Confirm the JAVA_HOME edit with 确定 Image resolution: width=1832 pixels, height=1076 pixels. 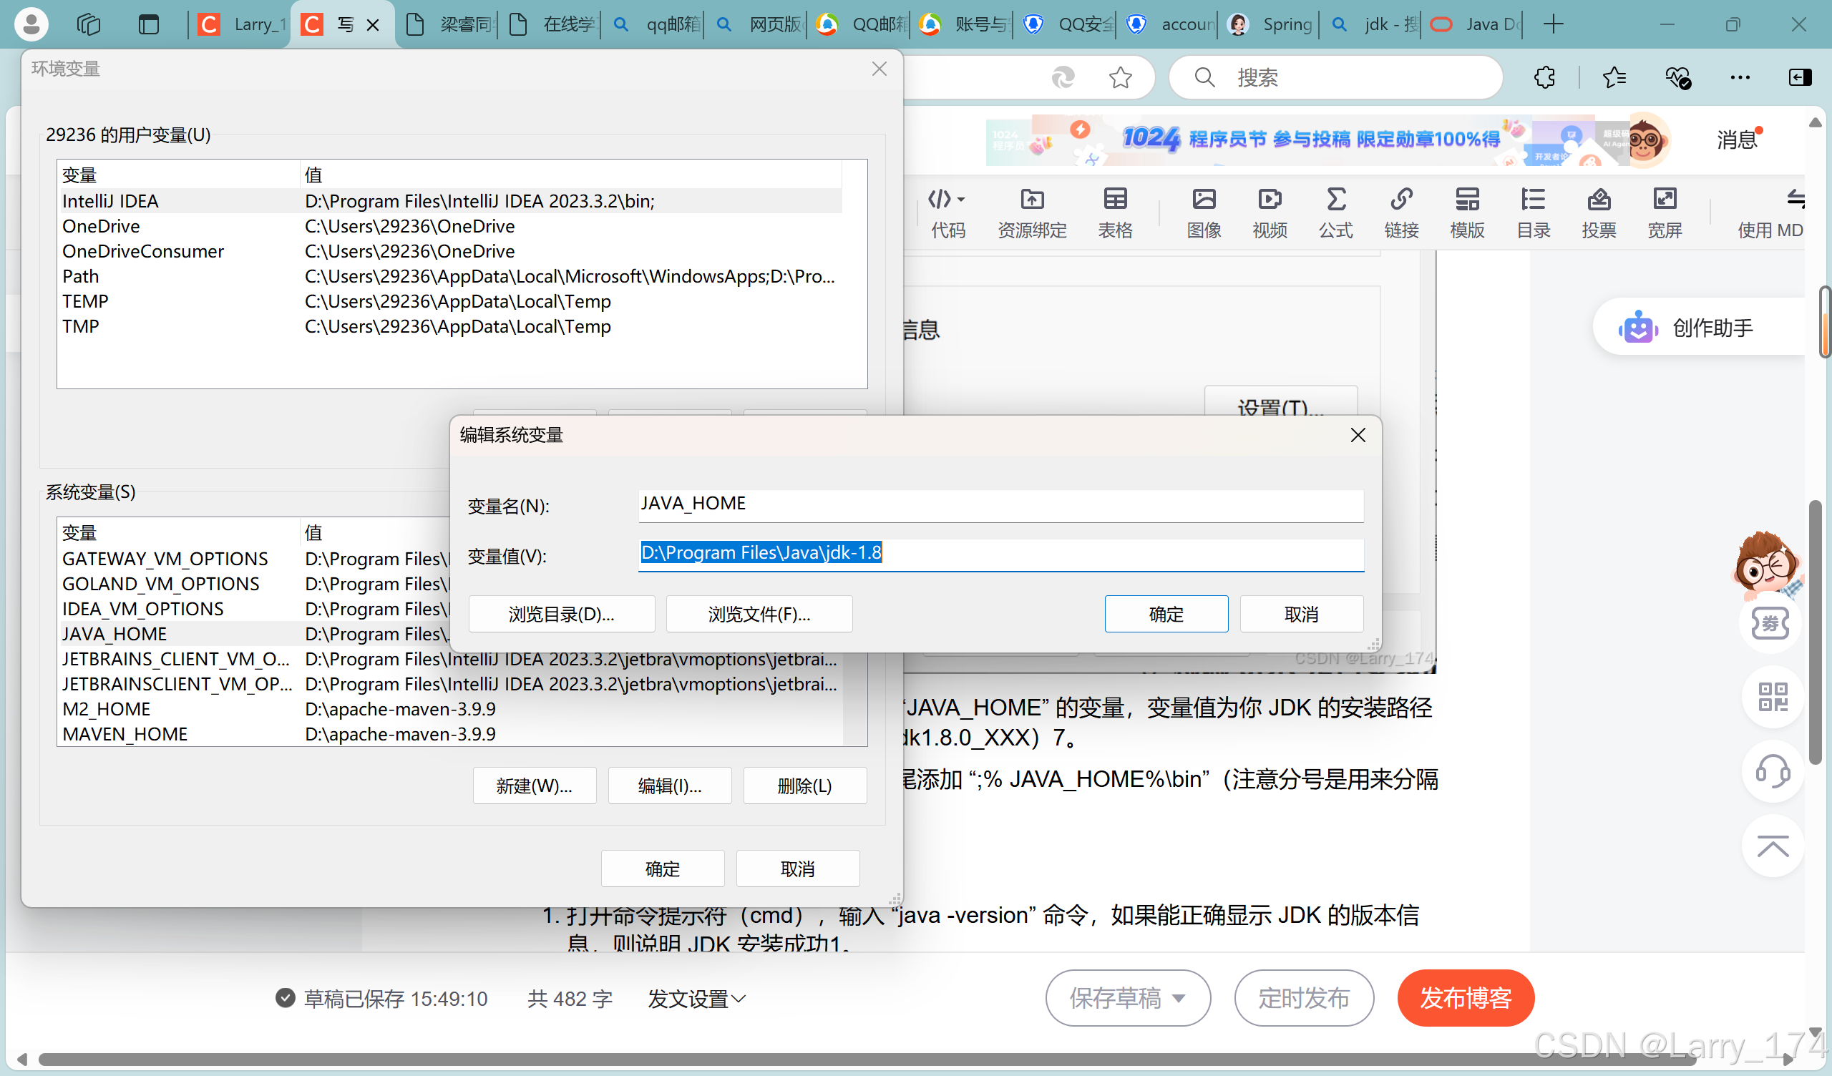[x=1166, y=614]
